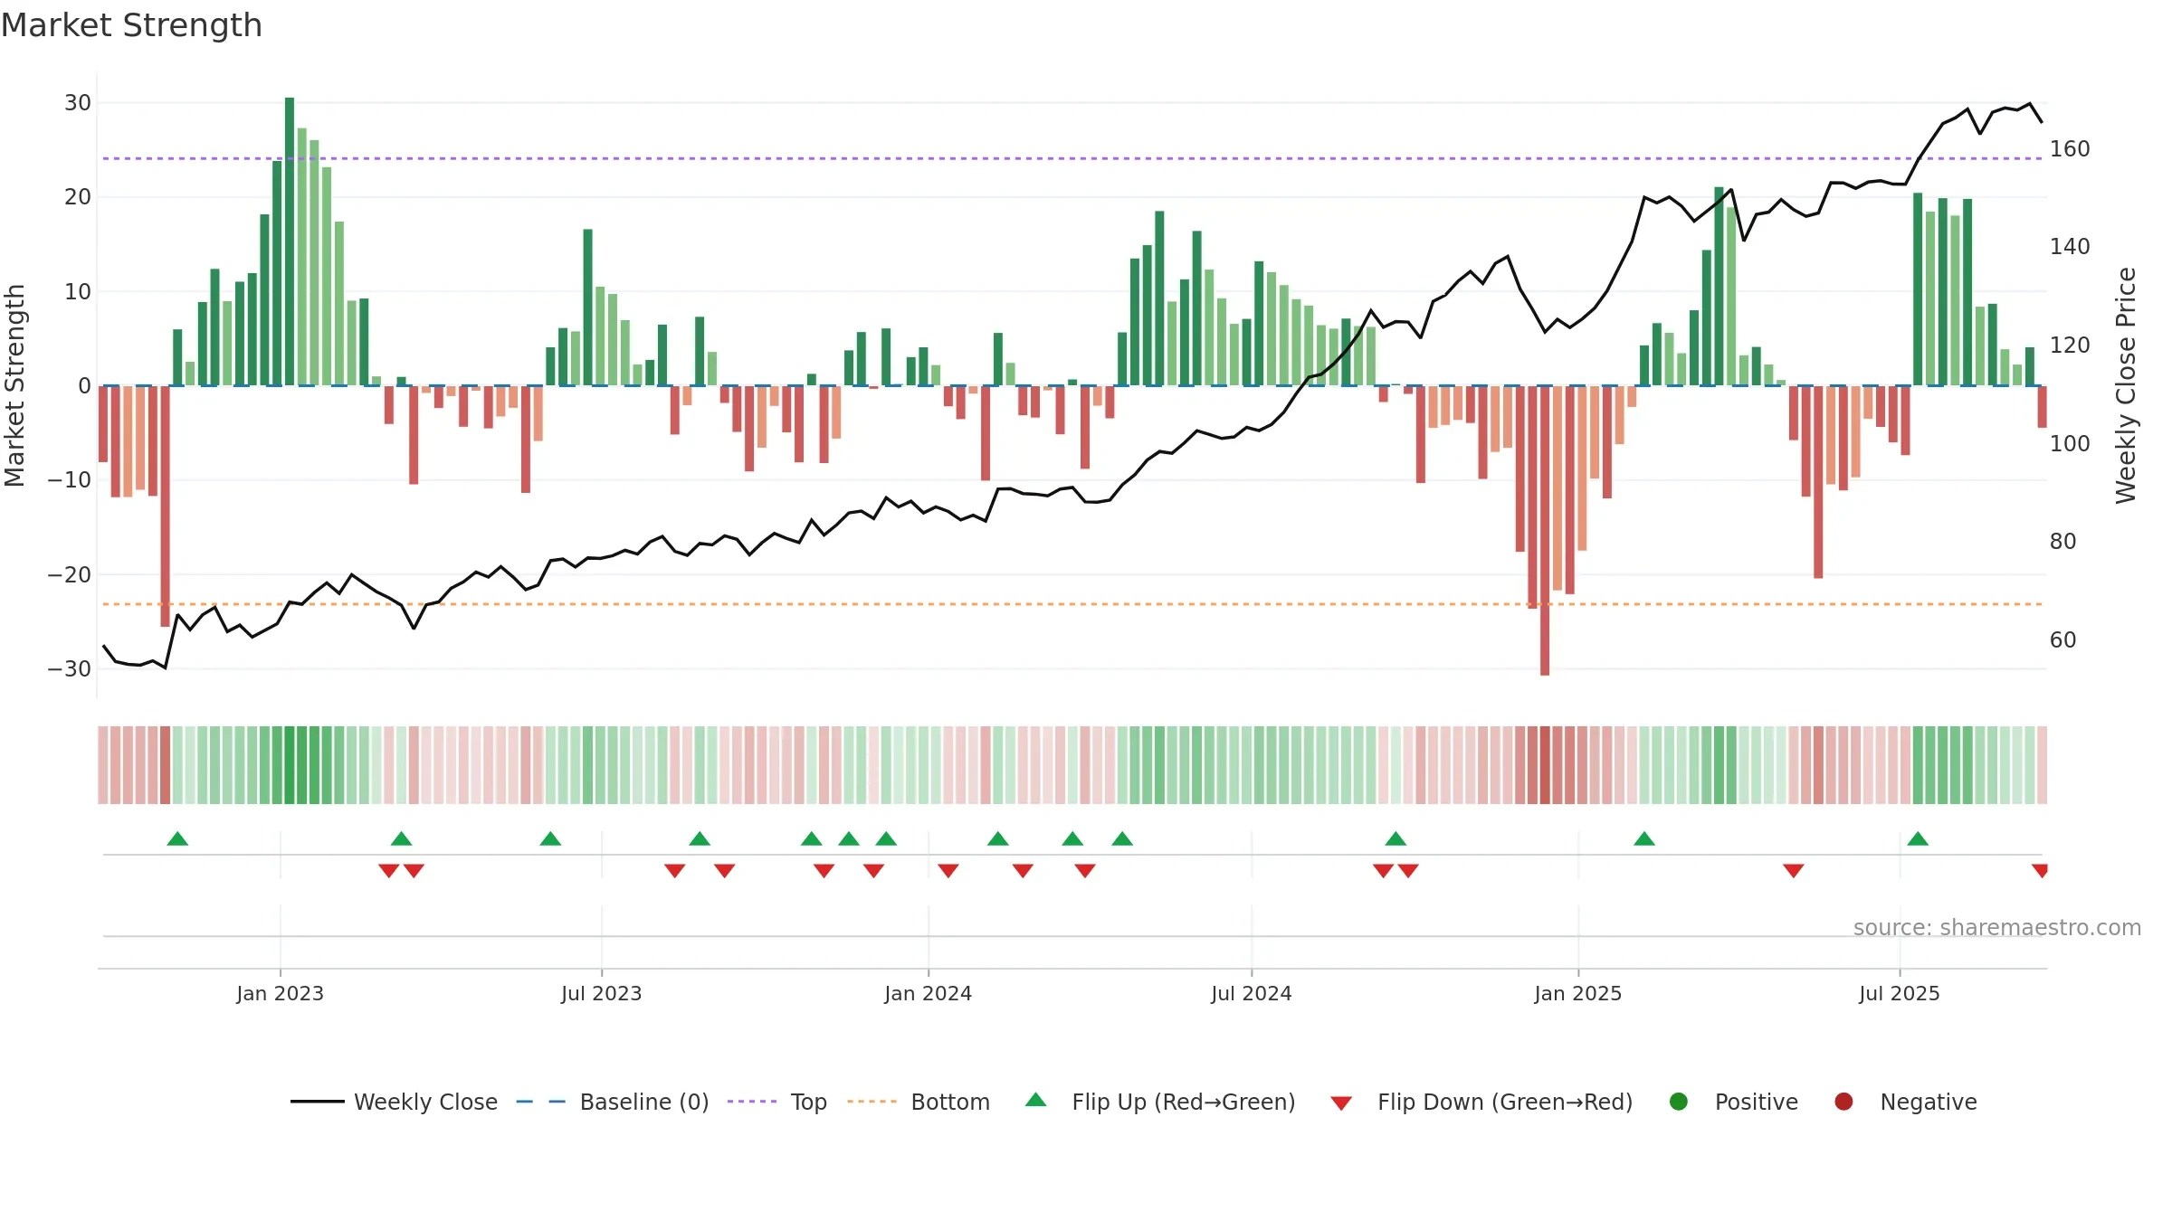This screenshot has width=2172, height=1221.
Task: Toggle the Bottom legend entry
Action: (919, 1102)
